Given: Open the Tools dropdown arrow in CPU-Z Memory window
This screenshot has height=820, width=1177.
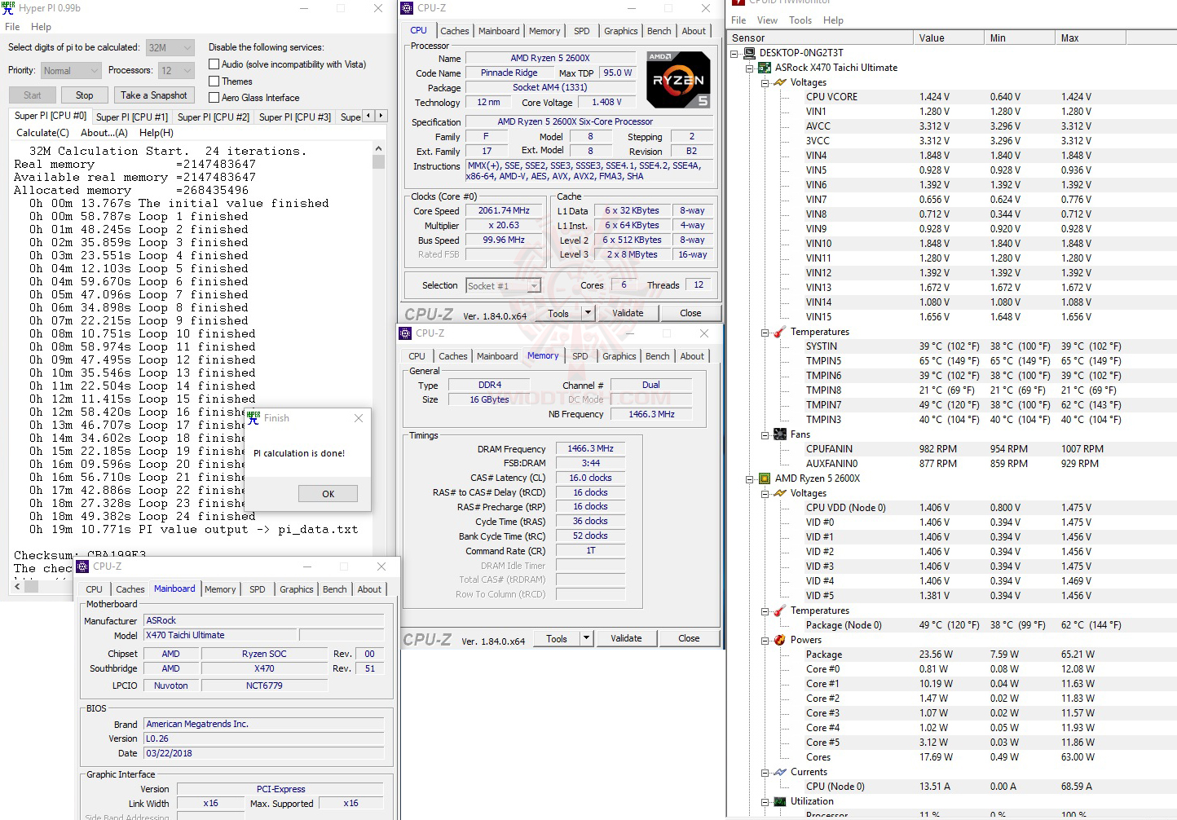Looking at the screenshot, I should pos(586,638).
